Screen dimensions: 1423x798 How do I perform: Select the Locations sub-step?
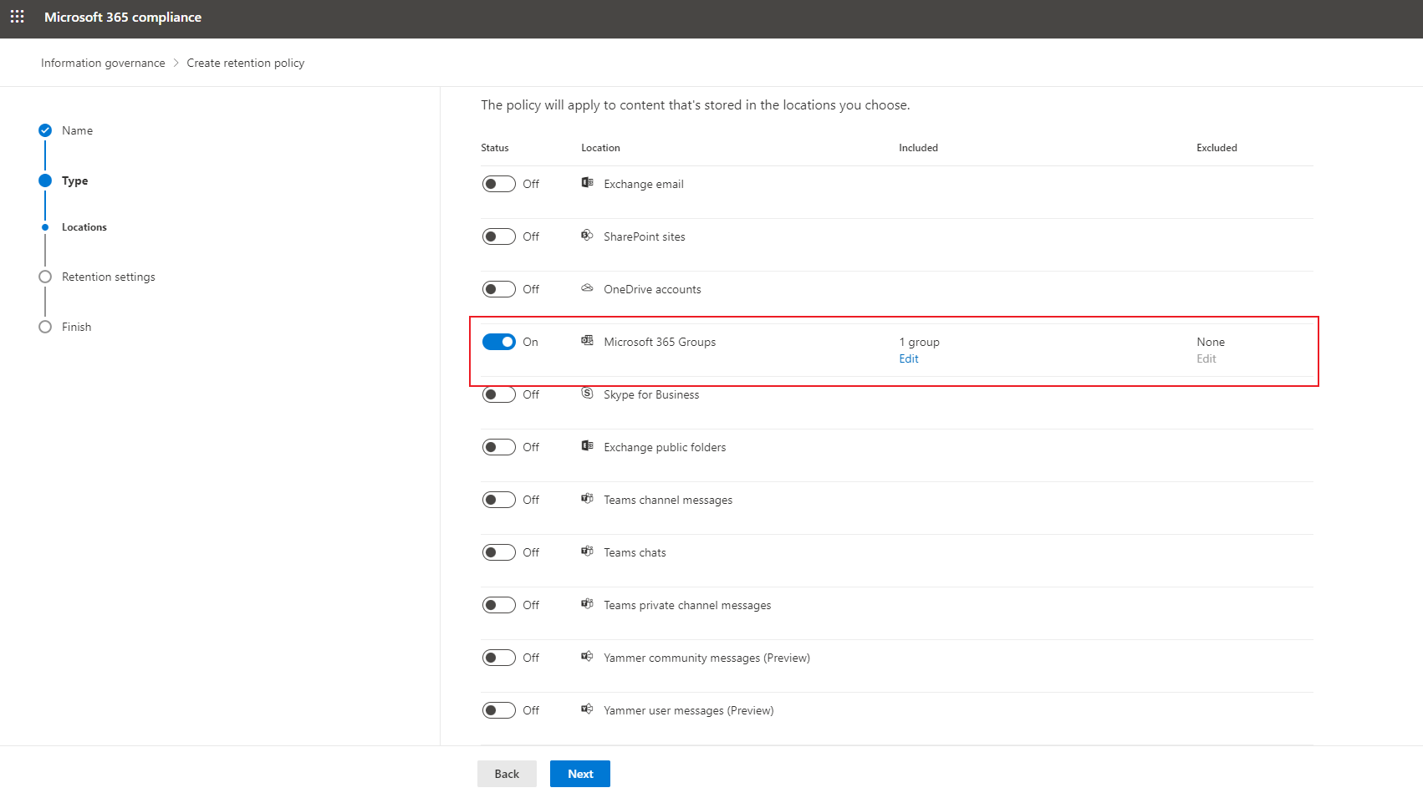point(84,227)
